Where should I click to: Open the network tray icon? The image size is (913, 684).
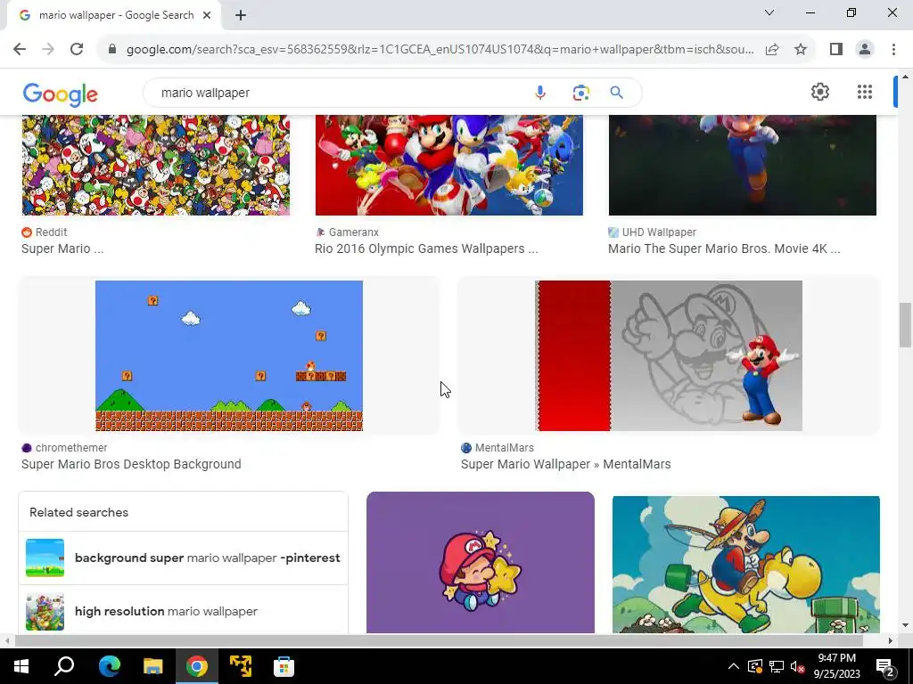tap(777, 666)
